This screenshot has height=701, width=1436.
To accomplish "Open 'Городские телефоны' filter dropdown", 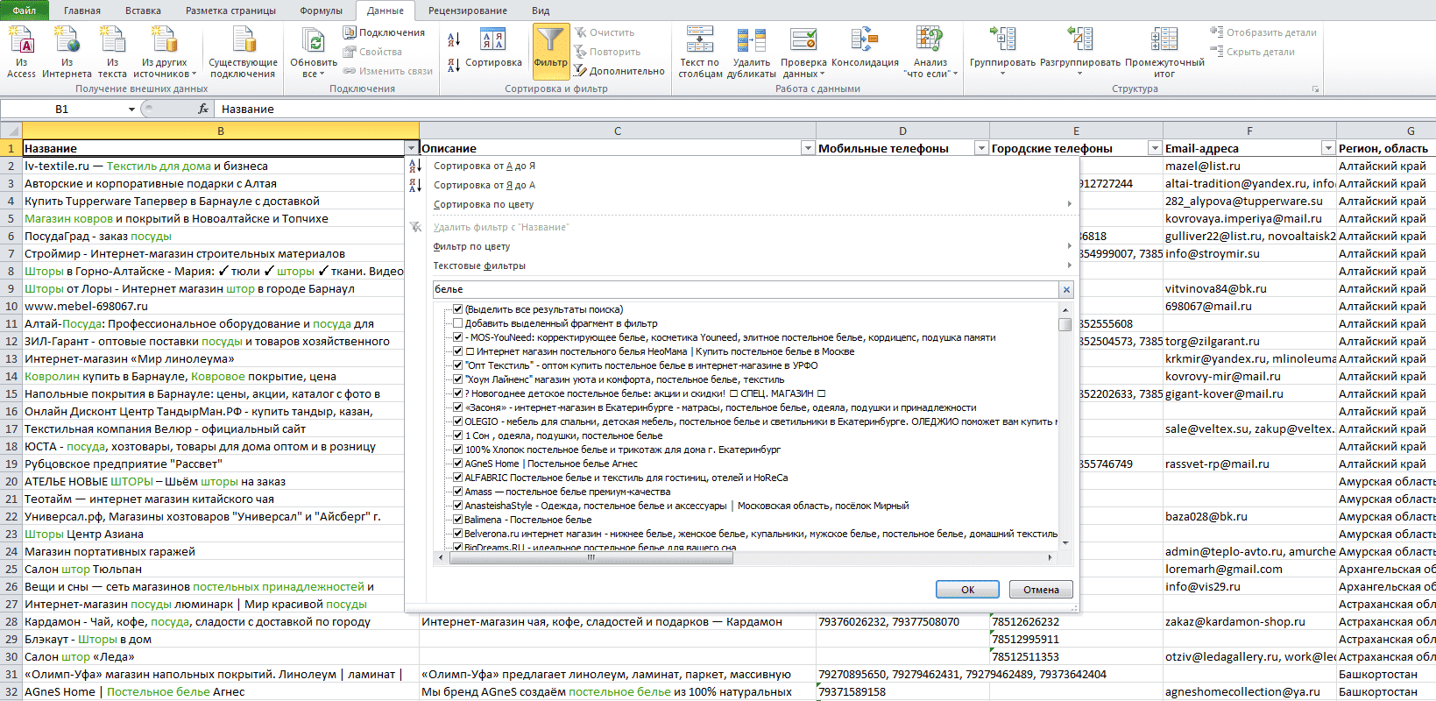I will click(1155, 148).
